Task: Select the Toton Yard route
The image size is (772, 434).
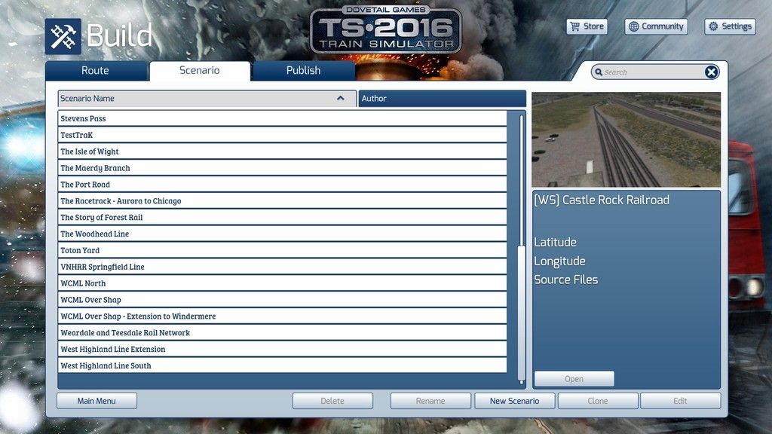Action: [x=283, y=250]
